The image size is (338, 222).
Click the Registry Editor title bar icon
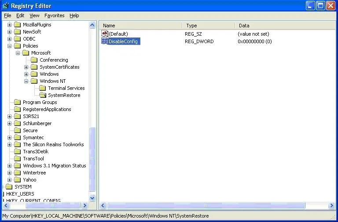(x=6, y=6)
